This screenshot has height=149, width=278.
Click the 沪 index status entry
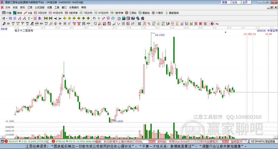27,141
